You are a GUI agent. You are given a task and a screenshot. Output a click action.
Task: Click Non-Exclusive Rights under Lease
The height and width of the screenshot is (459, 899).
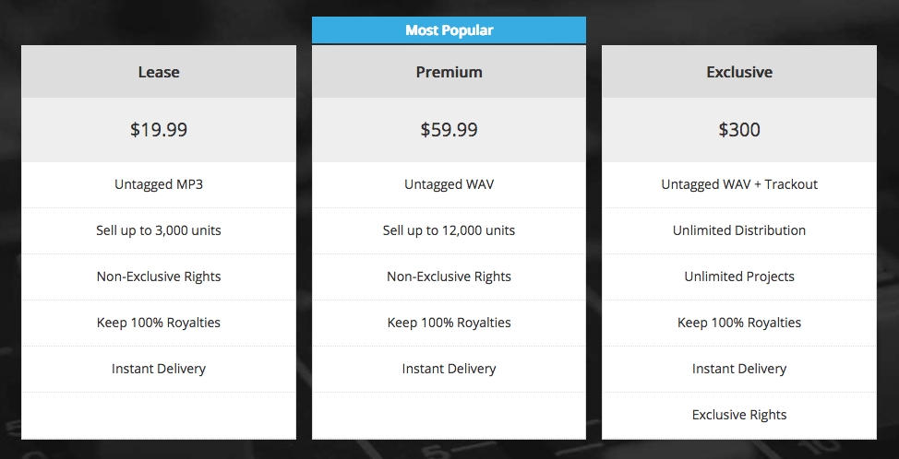[x=159, y=277]
